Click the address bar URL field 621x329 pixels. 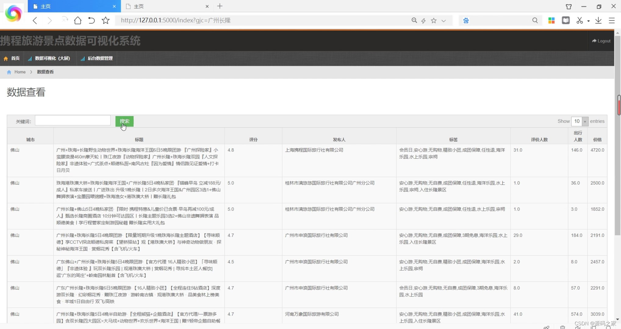(262, 20)
